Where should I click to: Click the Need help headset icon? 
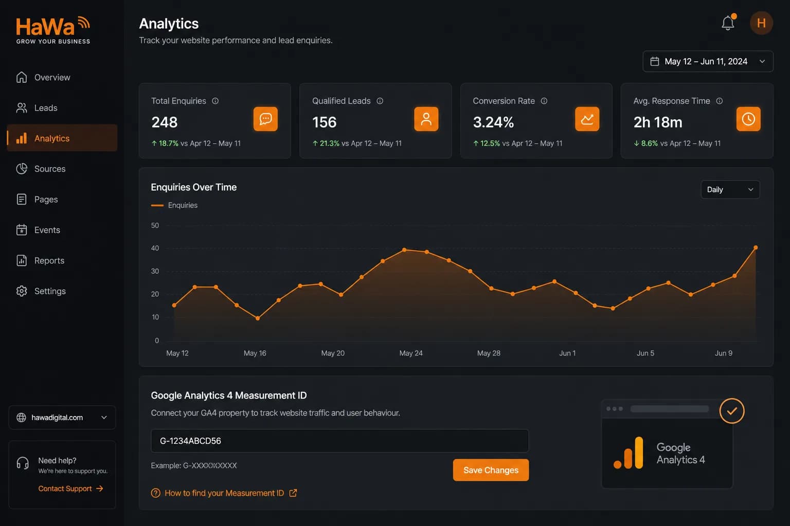[23, 463]
